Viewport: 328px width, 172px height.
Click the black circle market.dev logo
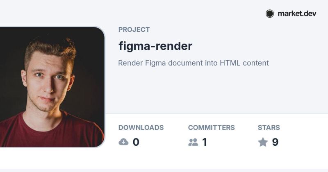tap(270, 14)
